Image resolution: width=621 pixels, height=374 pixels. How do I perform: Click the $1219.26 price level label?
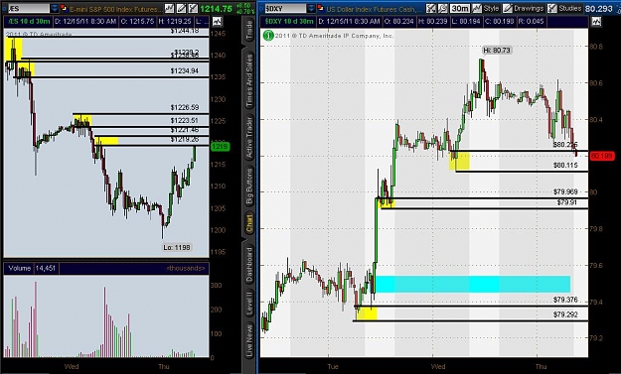pyautogui.click(x=185, y=139)
